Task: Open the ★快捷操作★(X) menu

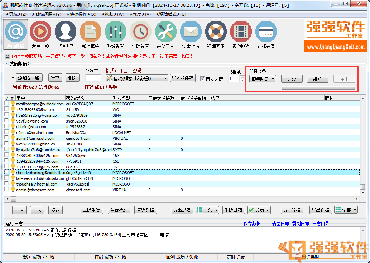Action: 81,14
